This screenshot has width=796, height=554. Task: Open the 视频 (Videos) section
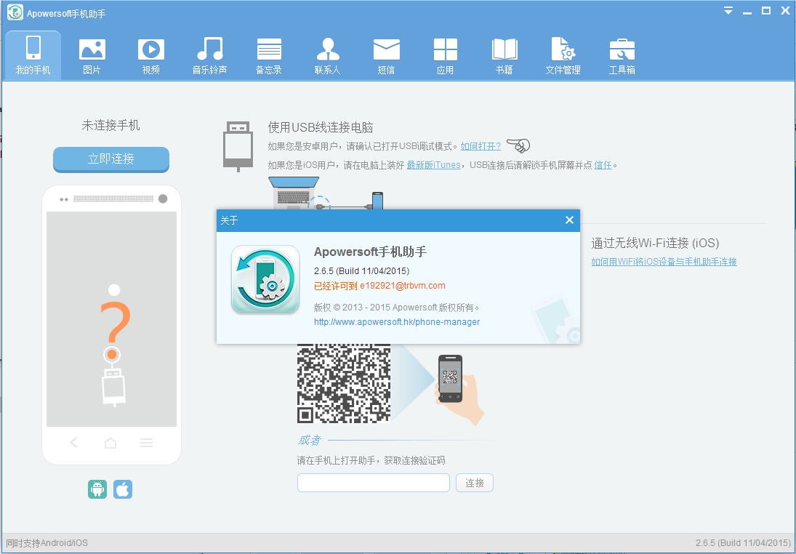pyautogui.click(x=150, y=55)
